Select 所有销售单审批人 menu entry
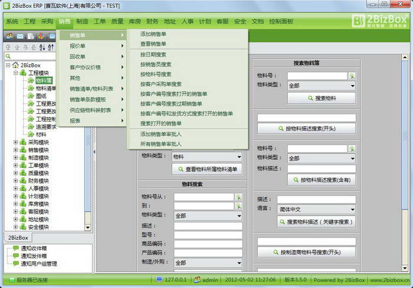Image resolution: width=413 pixels, height=288 pixels. pos(160,144)
